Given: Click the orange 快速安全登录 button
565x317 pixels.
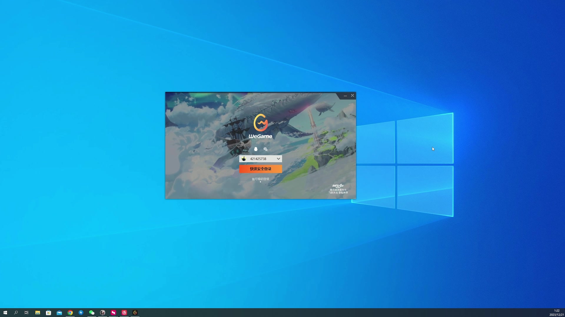Looking at the screenshot, I should click(260, 169).
